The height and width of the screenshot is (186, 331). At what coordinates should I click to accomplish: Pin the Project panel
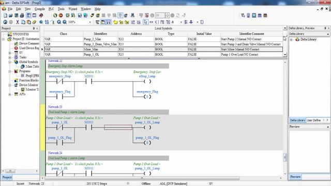(x=34, y=28)
